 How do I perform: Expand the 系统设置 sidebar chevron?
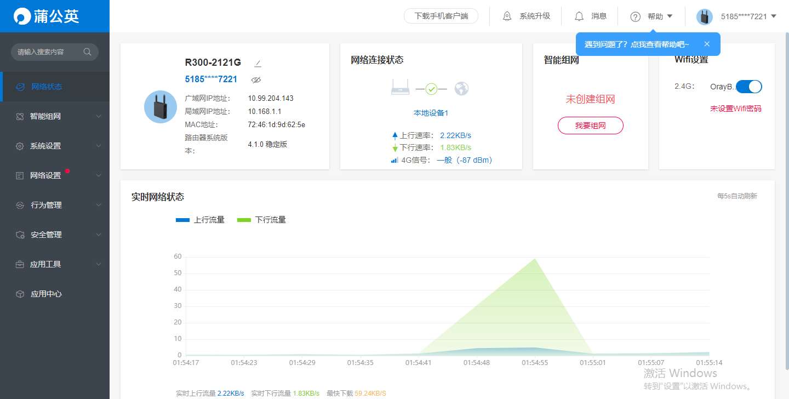point(98,146)
